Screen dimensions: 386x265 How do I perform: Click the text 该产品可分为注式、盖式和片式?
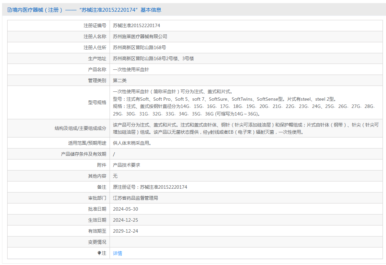pyautogui.click(x=146, y=125)
